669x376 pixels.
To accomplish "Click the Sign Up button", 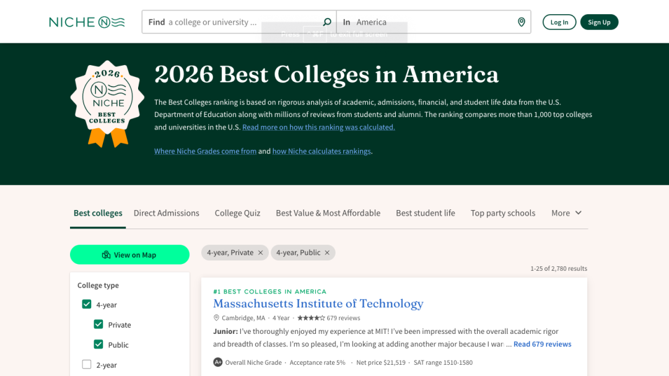I will coord(599,22).
